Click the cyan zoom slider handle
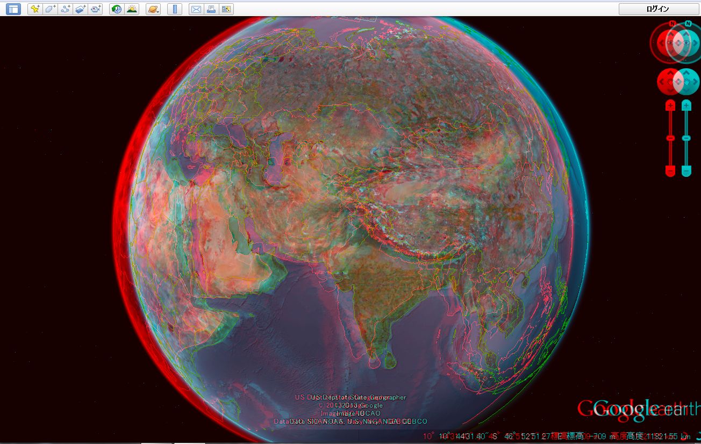This screenshot has width=701, height=444. (x=686, y=138)
